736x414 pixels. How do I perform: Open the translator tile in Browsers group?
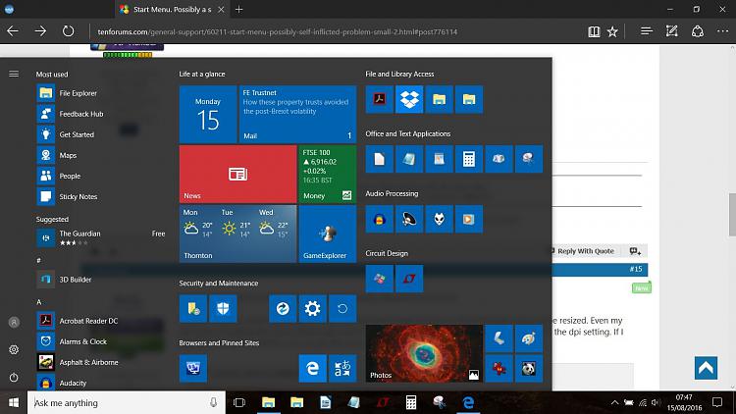pyautogui.click(x=342, y=368)
